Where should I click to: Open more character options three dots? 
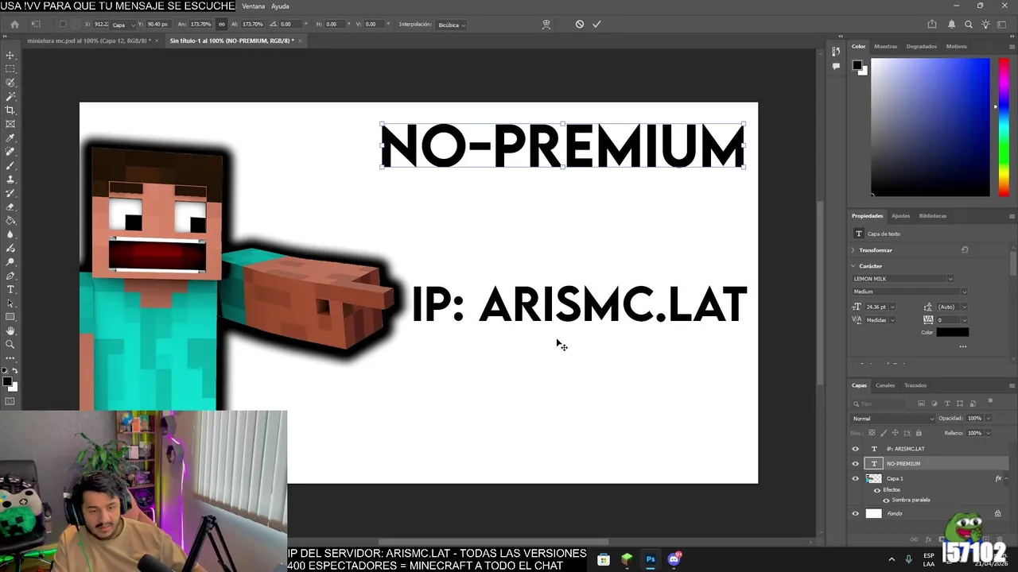963,346
